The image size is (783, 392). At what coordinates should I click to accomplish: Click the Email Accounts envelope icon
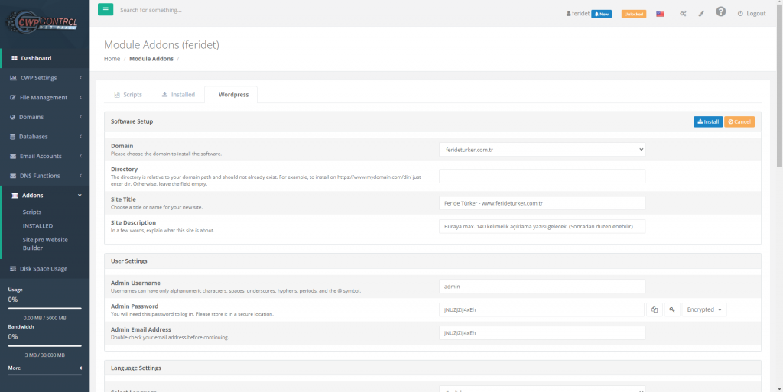(14, 156)
